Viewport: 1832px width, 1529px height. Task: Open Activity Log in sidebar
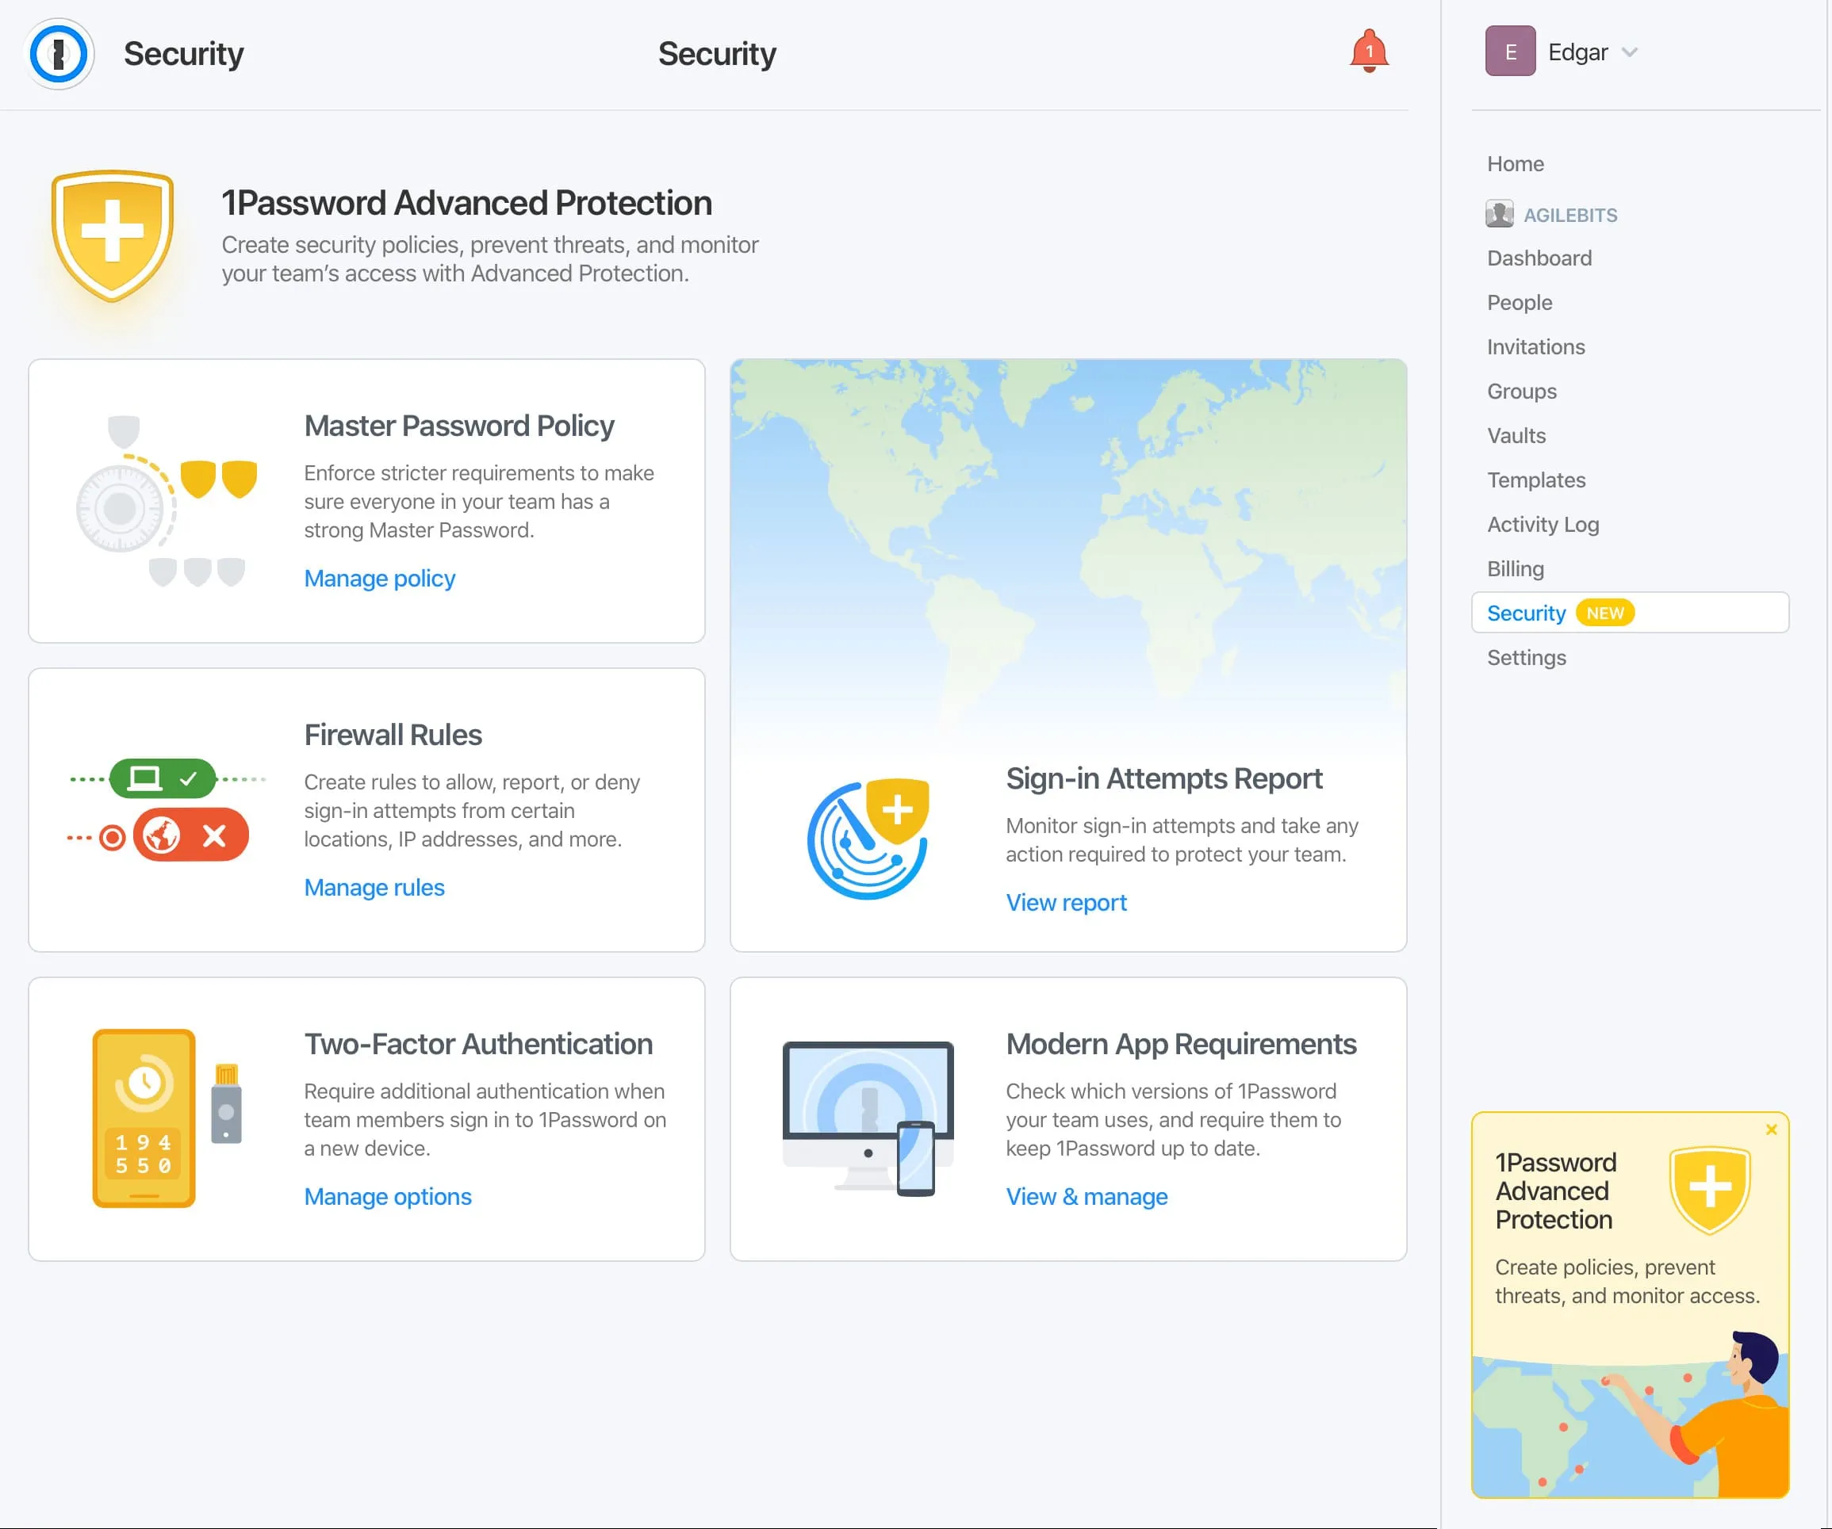click(1543, 525)
